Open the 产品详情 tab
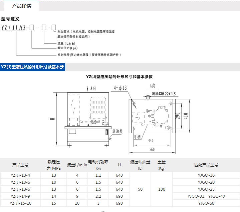This screenshot has width=240, height=212. [21, 6]
